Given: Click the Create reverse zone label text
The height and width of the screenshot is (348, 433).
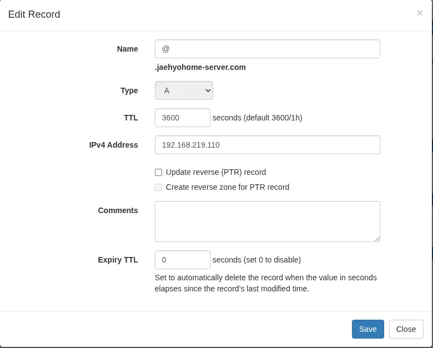Looking at the screenshot, I should click(x=228, y=187).
